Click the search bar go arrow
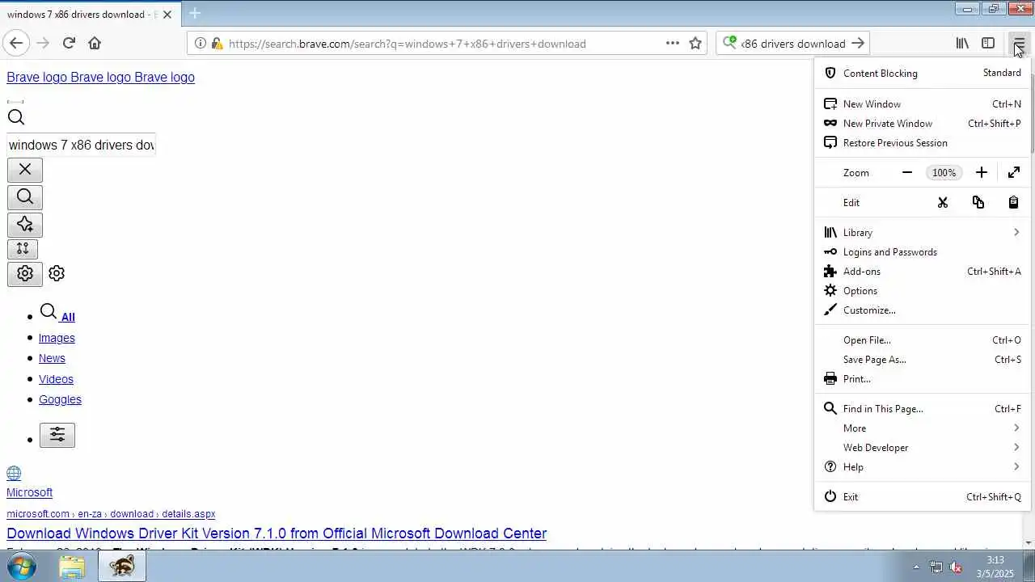This screenshot has height=582, width=1035. (x=858, y=43)
